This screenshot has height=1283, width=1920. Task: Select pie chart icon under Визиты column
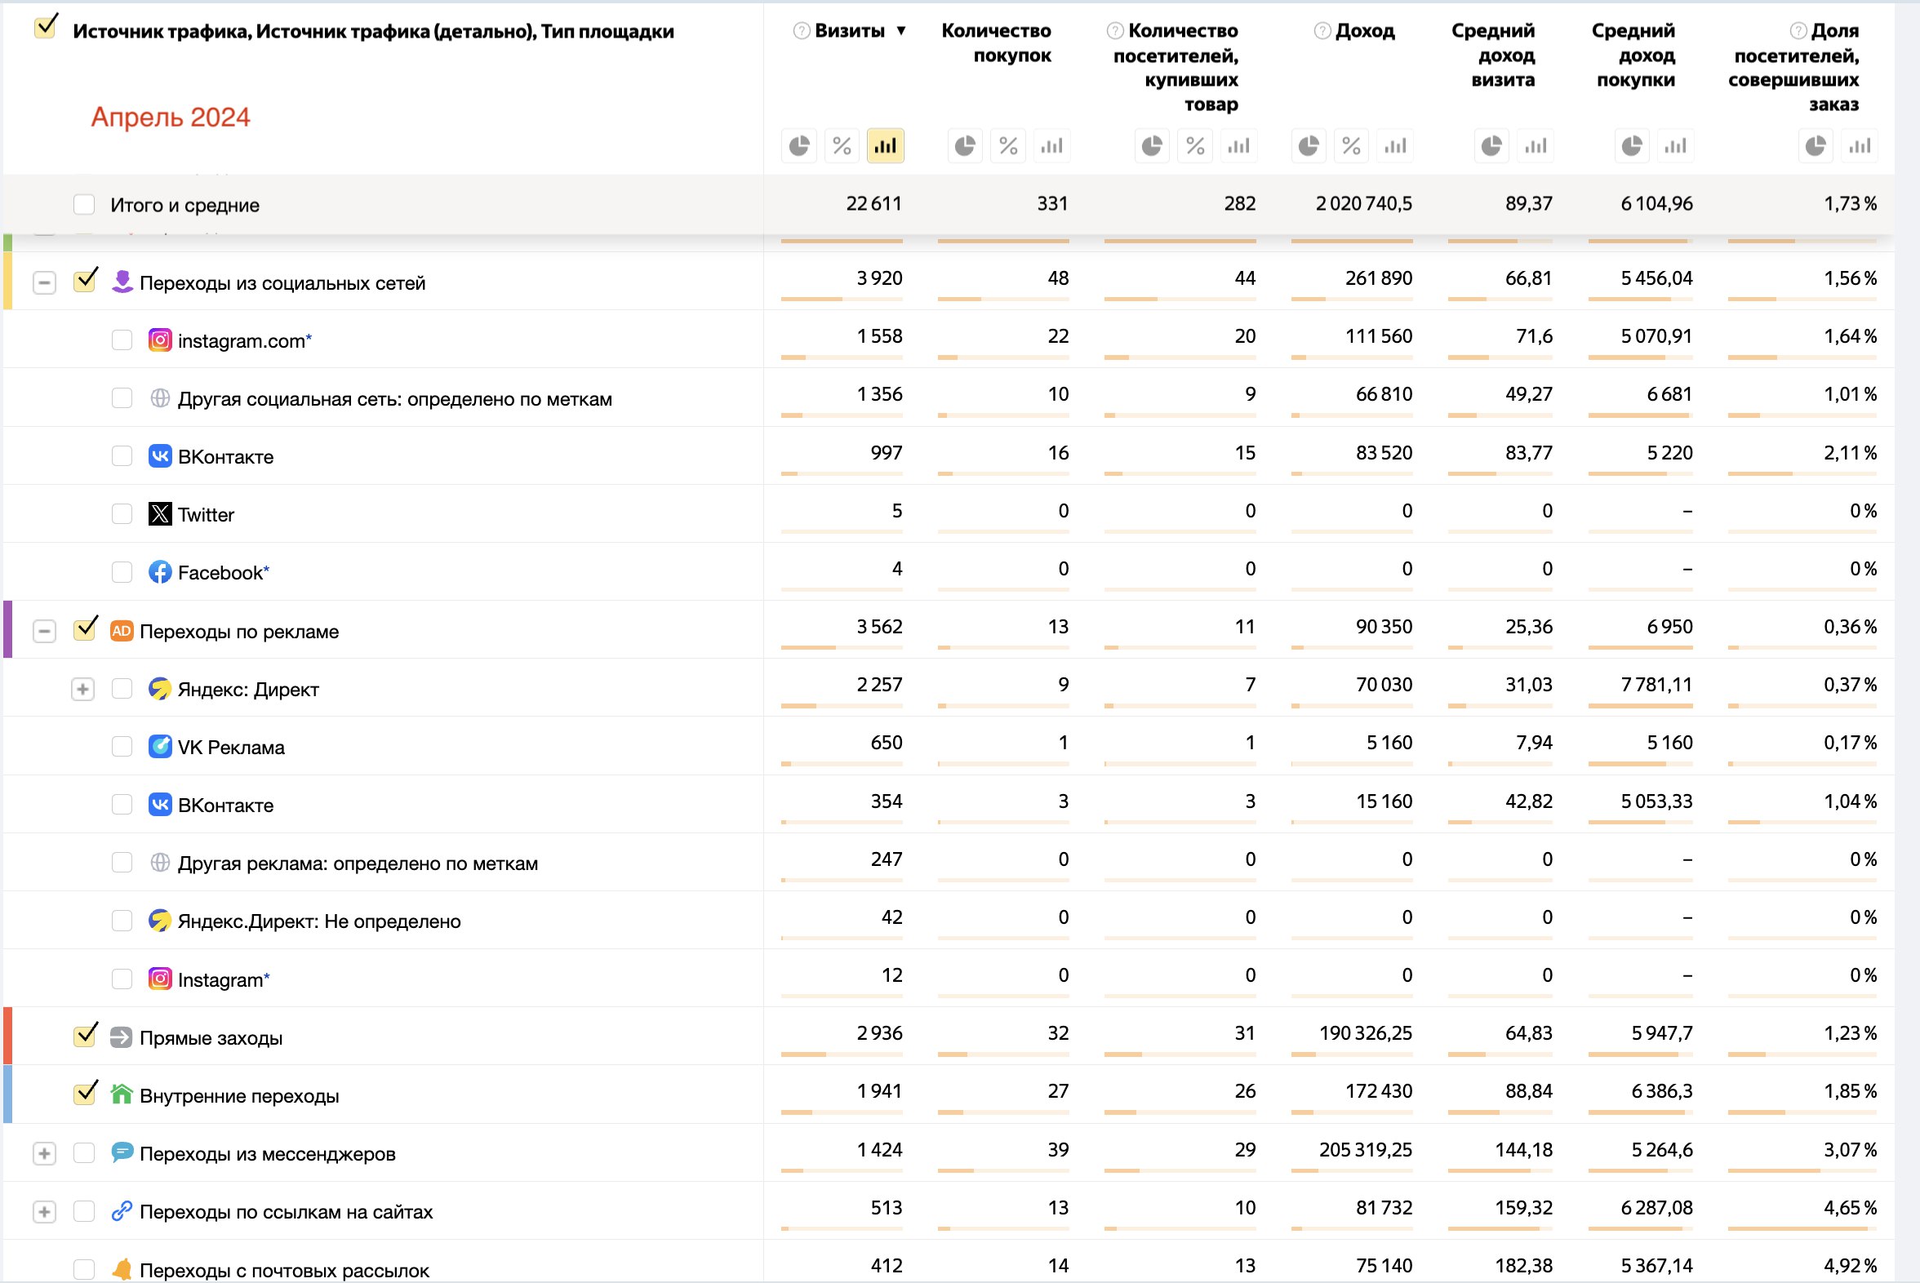798,145
